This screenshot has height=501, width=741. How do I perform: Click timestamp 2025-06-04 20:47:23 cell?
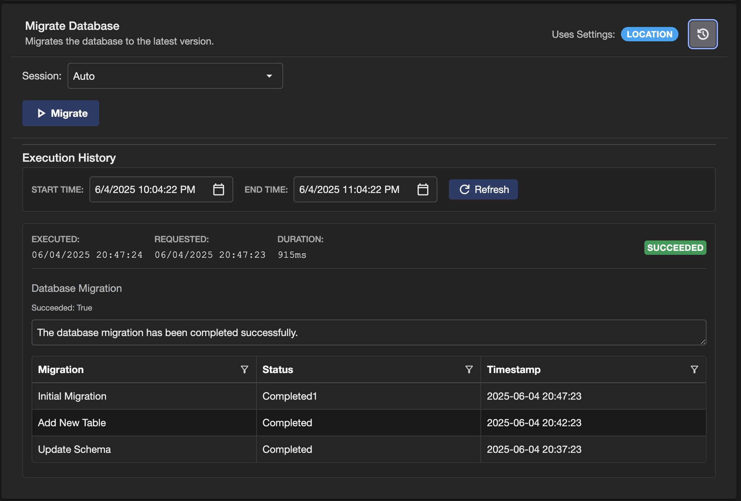coord(593,396)
